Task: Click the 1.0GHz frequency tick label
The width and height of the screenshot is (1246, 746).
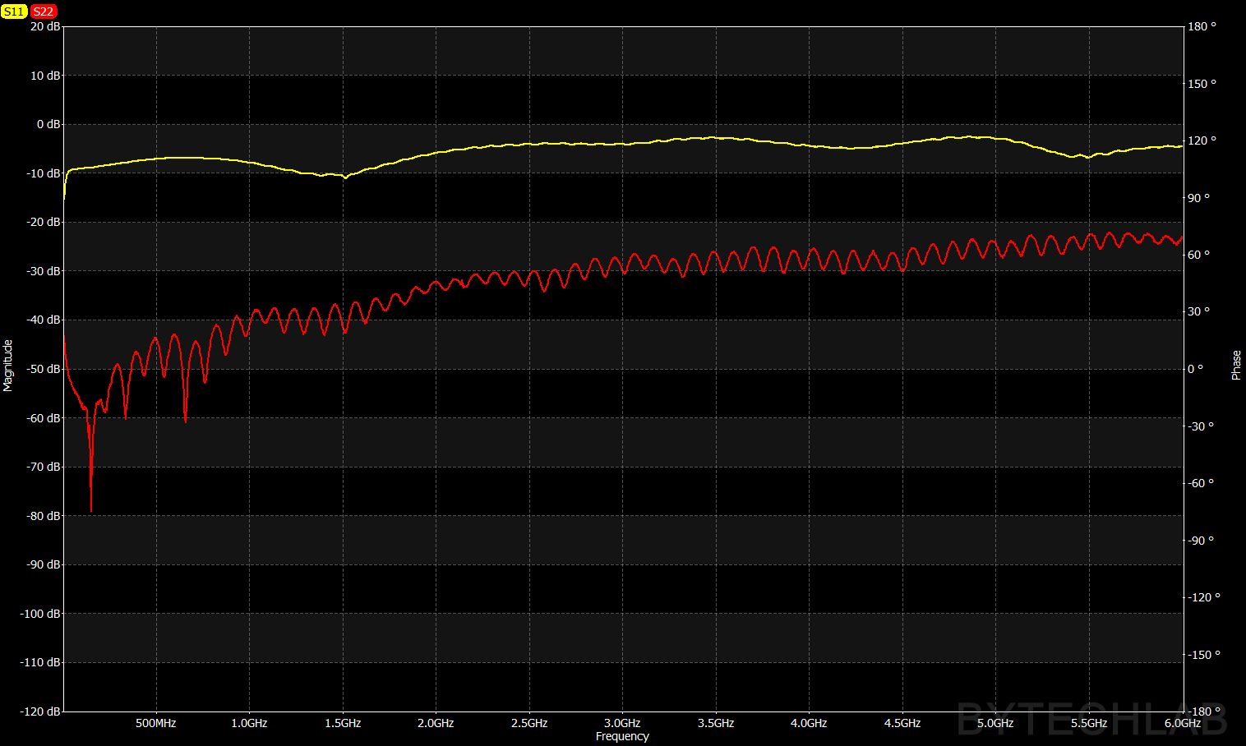Action: point(249,724)
